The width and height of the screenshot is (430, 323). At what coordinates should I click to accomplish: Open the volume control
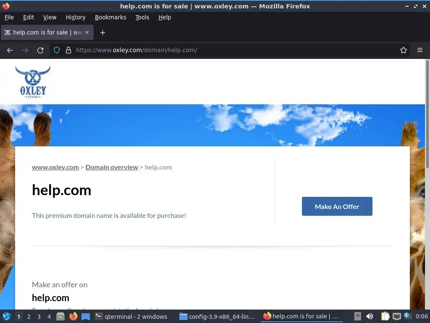tap(370, 316)
